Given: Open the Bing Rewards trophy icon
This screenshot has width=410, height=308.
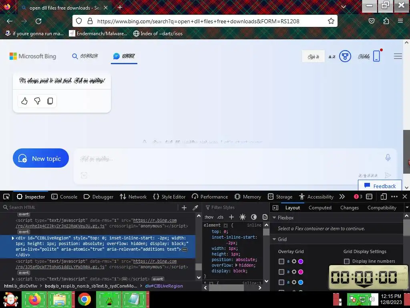Looking at the screenshot, I should pyautogui.click(x=345, y=56).
